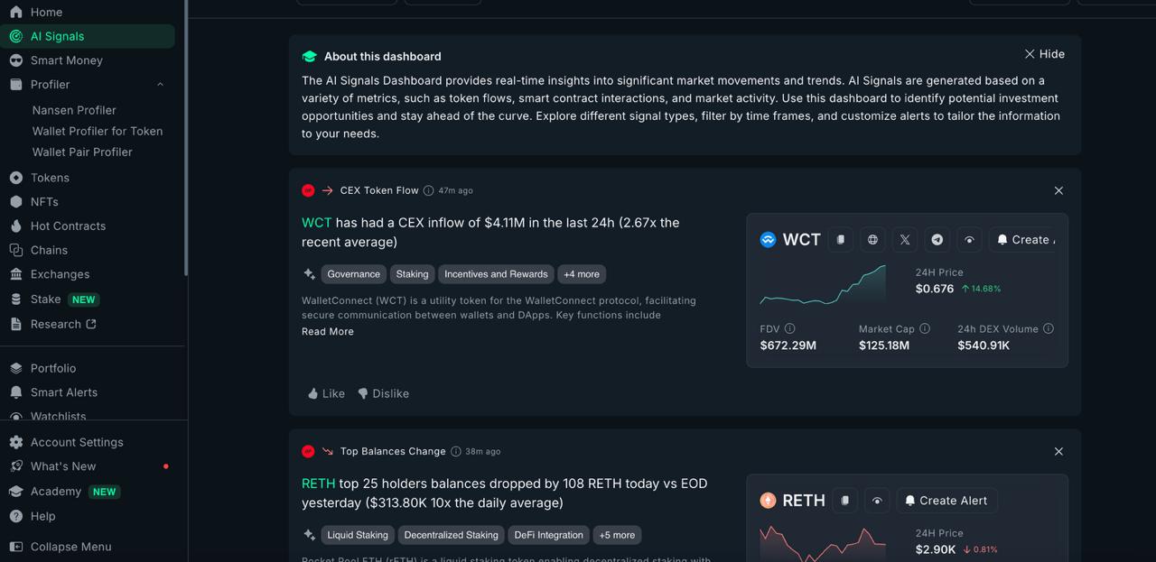Hide the About this dashboard panel

point(1045,54)
